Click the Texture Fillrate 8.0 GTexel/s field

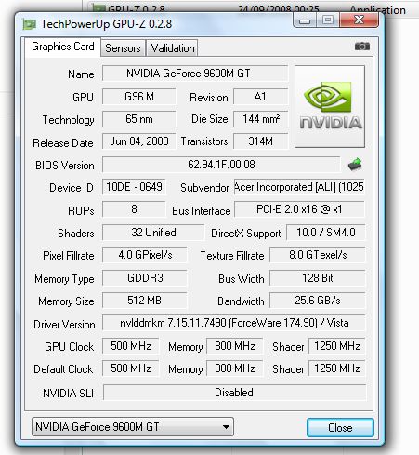tap(318, 255)
